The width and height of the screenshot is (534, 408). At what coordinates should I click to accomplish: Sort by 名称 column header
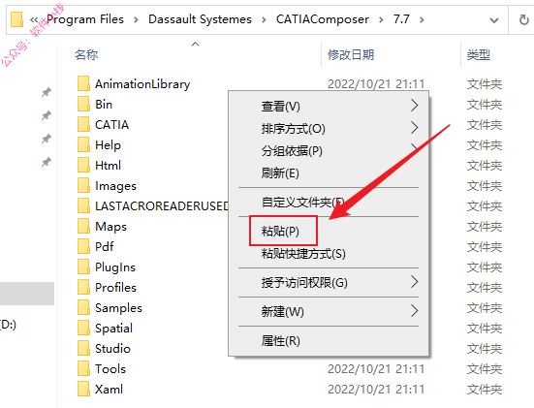(x=86, y=55)
